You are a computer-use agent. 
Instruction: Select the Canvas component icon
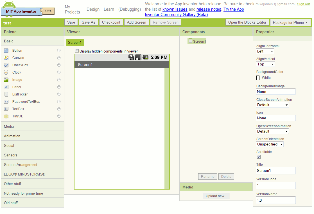(x=6, y=58)
